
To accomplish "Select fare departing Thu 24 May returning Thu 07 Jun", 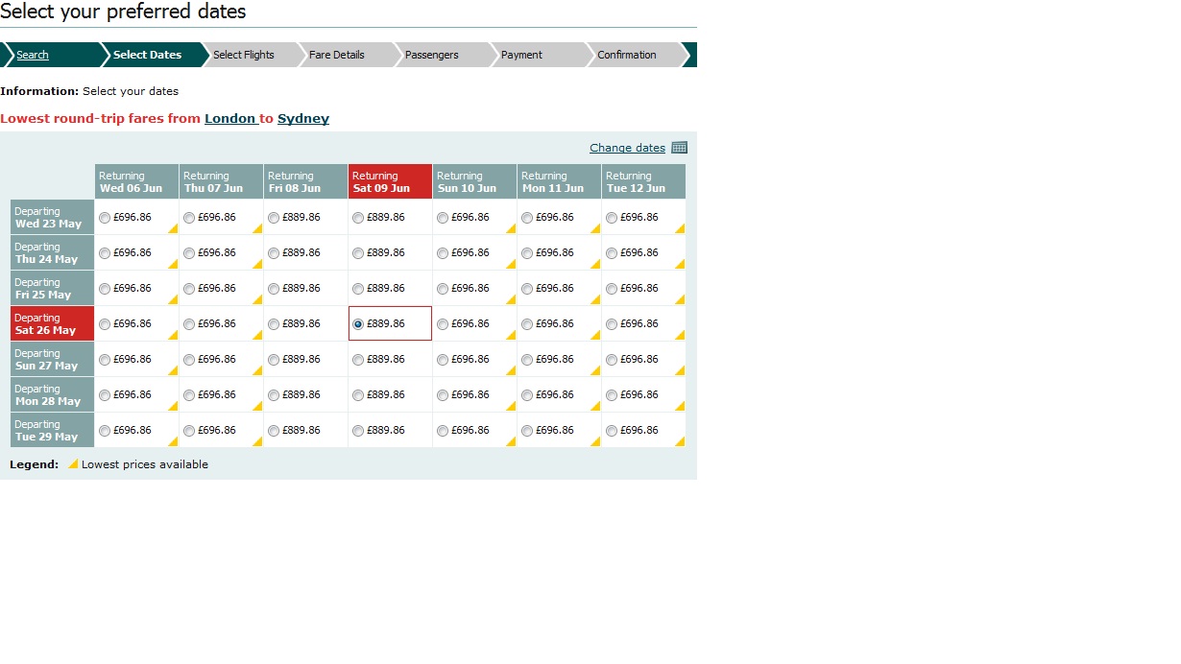I will coord(189,253).
